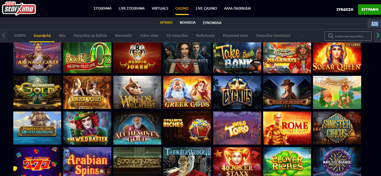Show more categories with green right arrow

pos(378,35)
